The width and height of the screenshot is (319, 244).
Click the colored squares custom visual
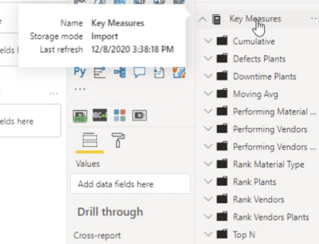tap(120, 116)
